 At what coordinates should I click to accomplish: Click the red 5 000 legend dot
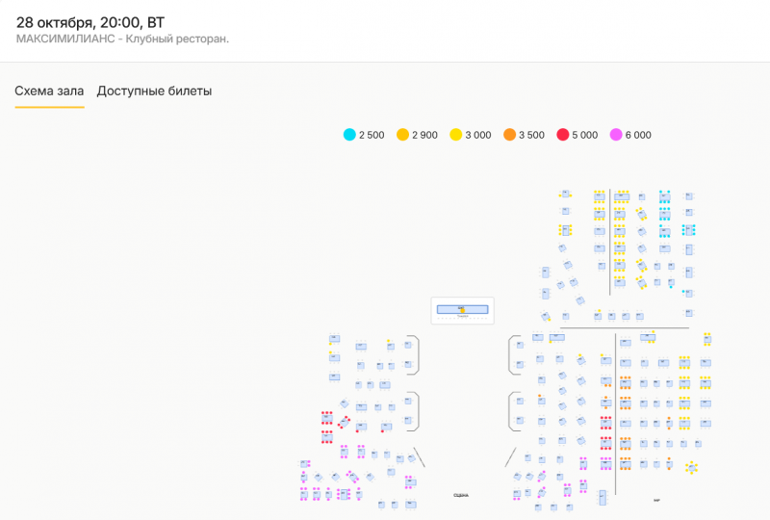[563, 135]
